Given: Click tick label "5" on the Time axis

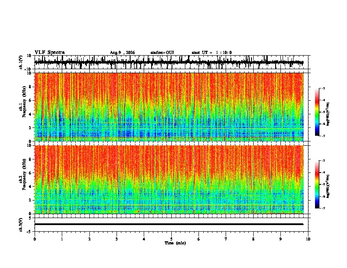Looking at the screenshot, I should coord(171,239).
